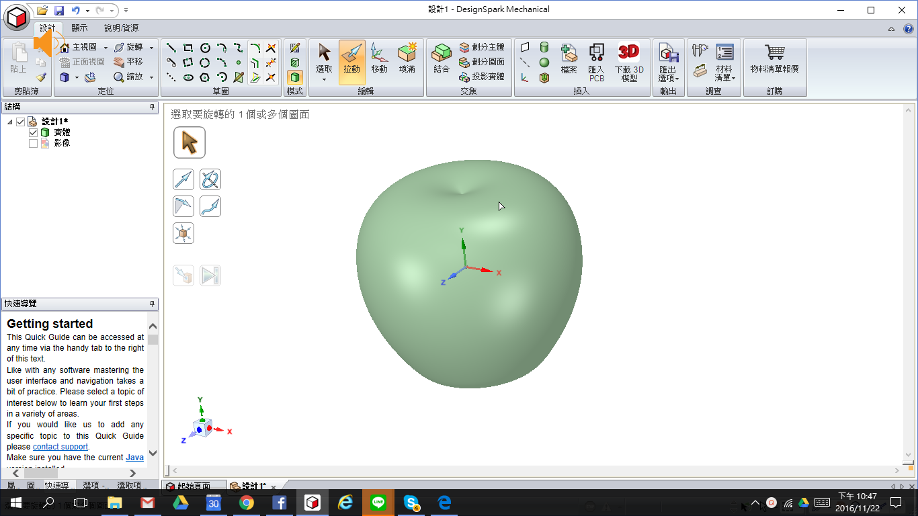Click the 主視圖 home view
Image resolution: width=918 pixels, height=516 pixels.
tap(79, 47)
